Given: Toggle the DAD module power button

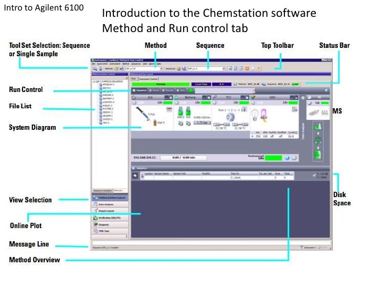Looking at the screenshot, I should click(253, 102).
